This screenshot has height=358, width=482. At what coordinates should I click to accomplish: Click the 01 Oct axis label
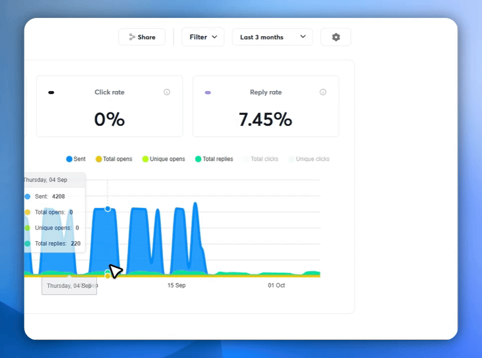point(276,285)
